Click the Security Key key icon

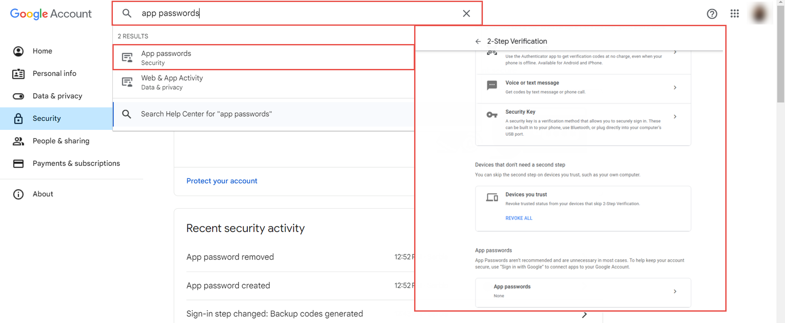click(x=492, y=115)
